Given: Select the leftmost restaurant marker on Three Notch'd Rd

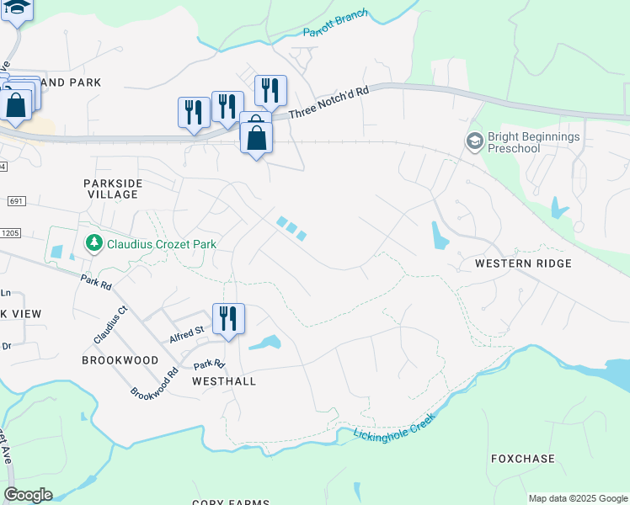Looking at the screenshot, I should [x=194, y=114].
